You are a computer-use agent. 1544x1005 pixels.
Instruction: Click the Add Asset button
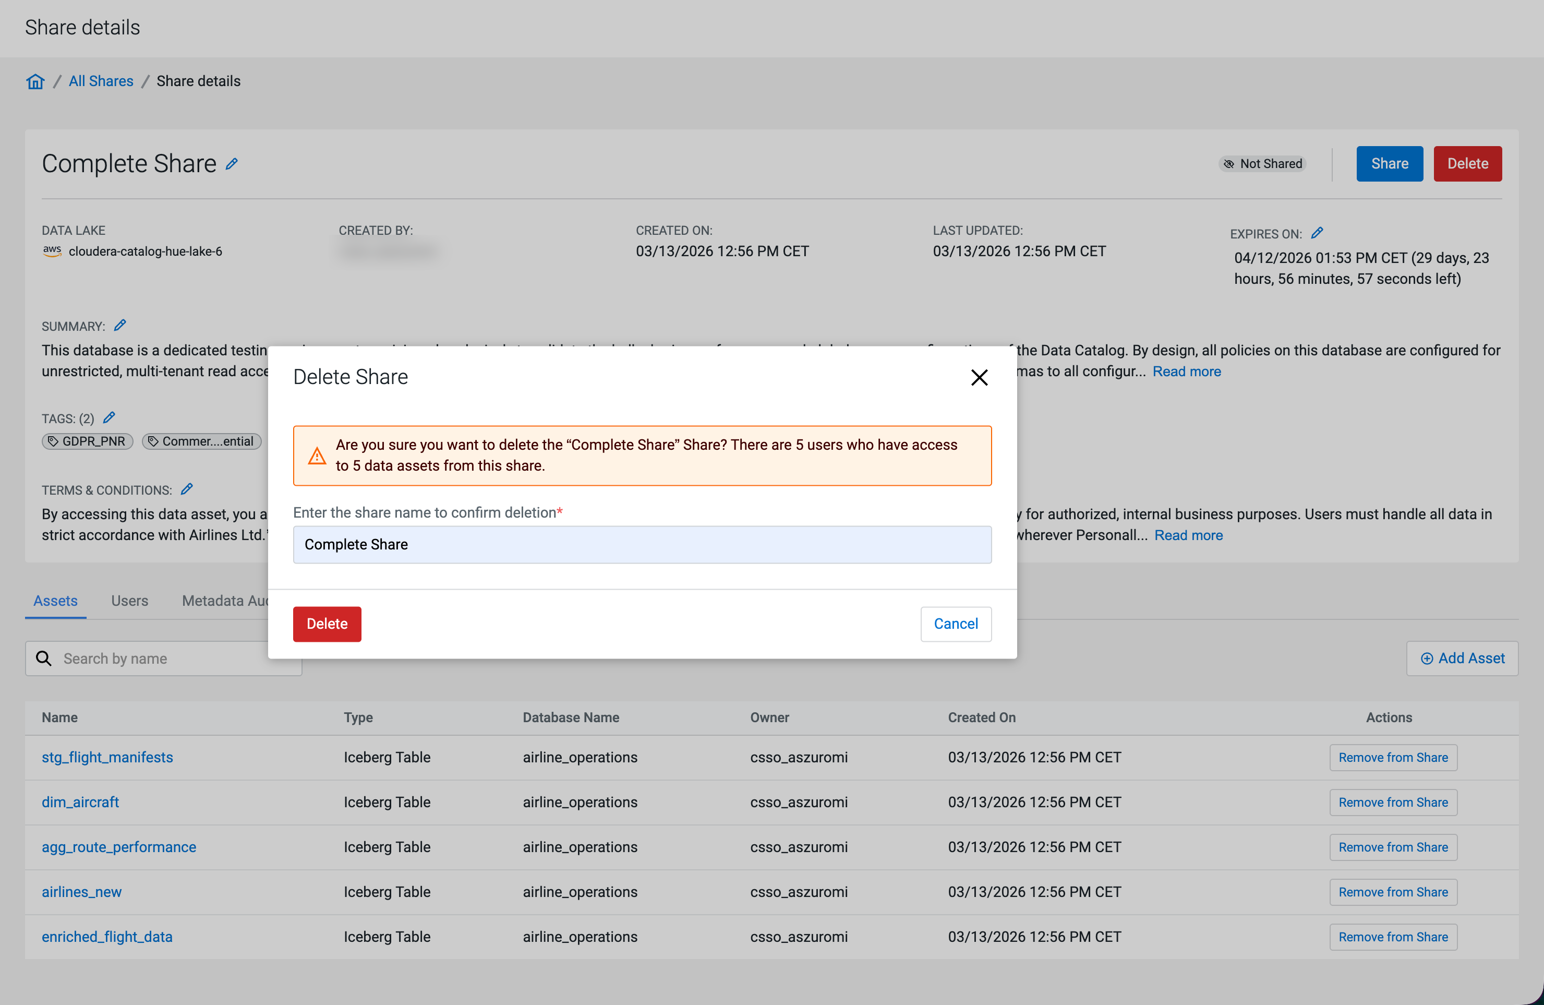(x=1462, y=658)
